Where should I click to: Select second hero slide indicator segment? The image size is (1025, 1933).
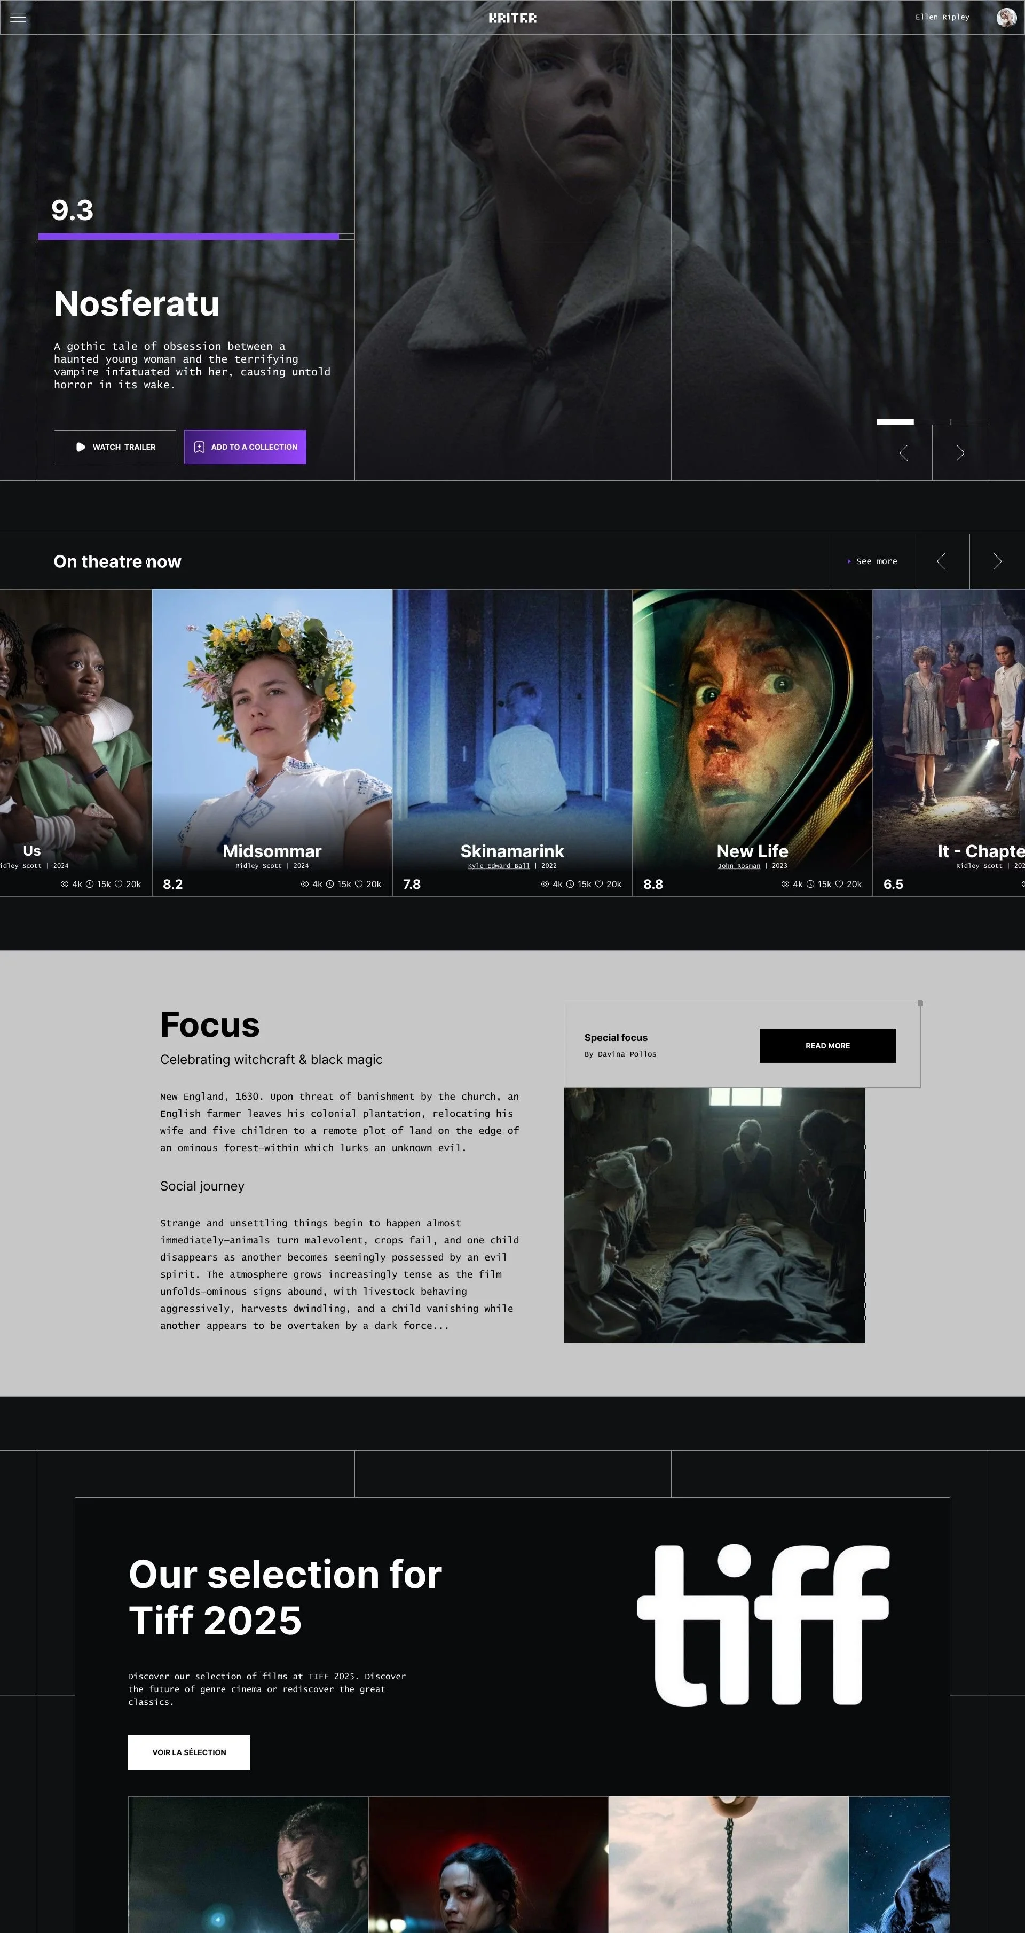(x=932, y=422)
